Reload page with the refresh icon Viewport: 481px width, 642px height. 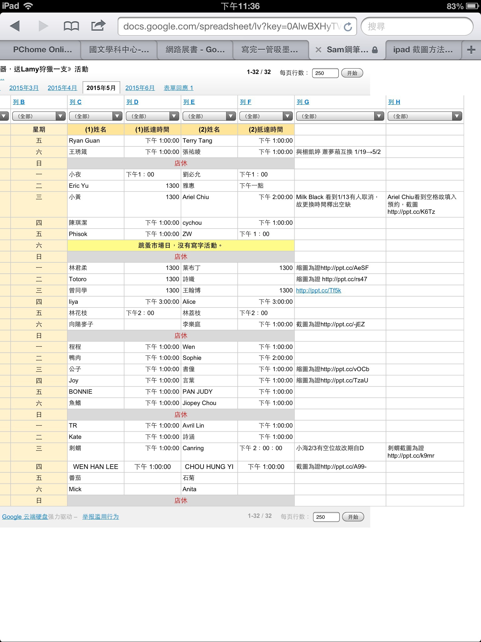pyautogui.click(x=348, y=27)
